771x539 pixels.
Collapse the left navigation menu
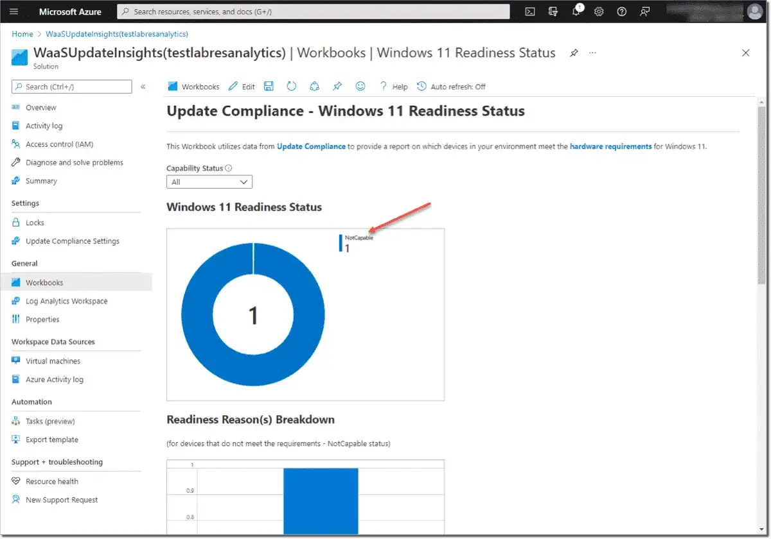tap(143, 87)
